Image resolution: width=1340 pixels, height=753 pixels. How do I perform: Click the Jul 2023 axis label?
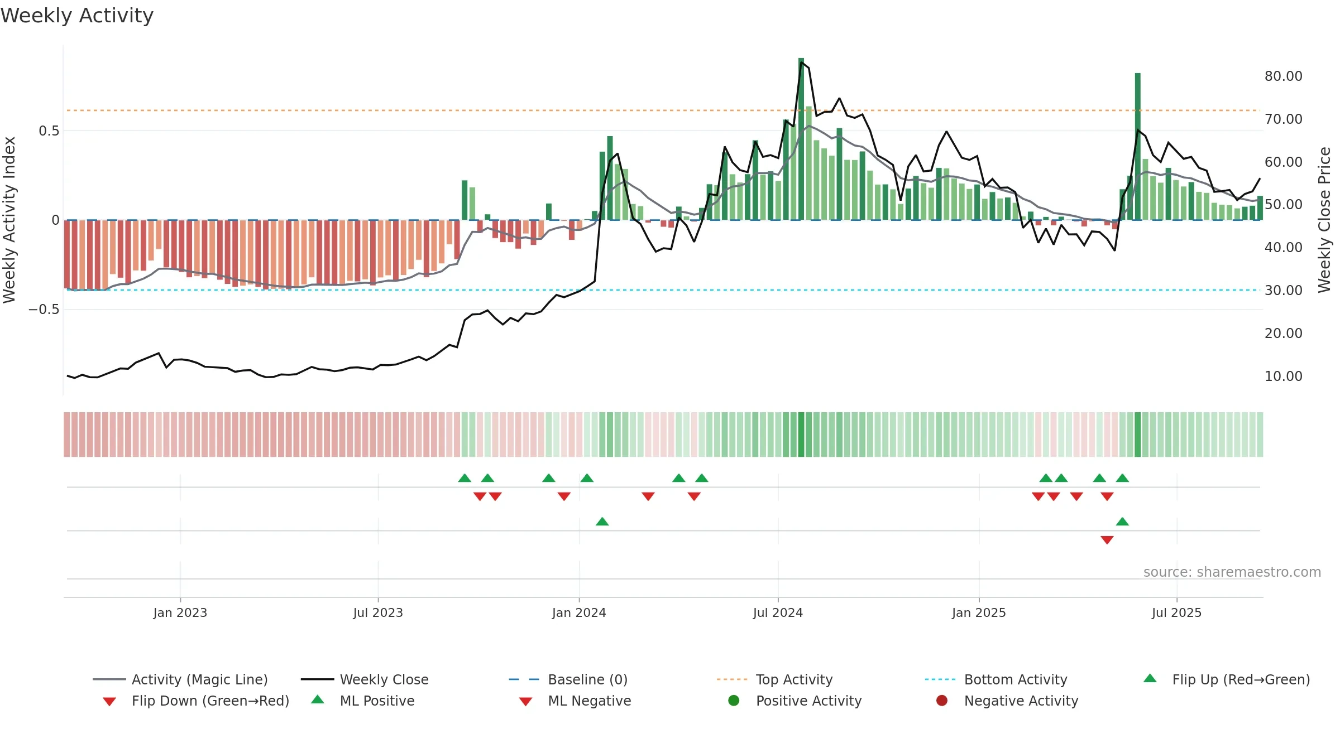[378, 612]
